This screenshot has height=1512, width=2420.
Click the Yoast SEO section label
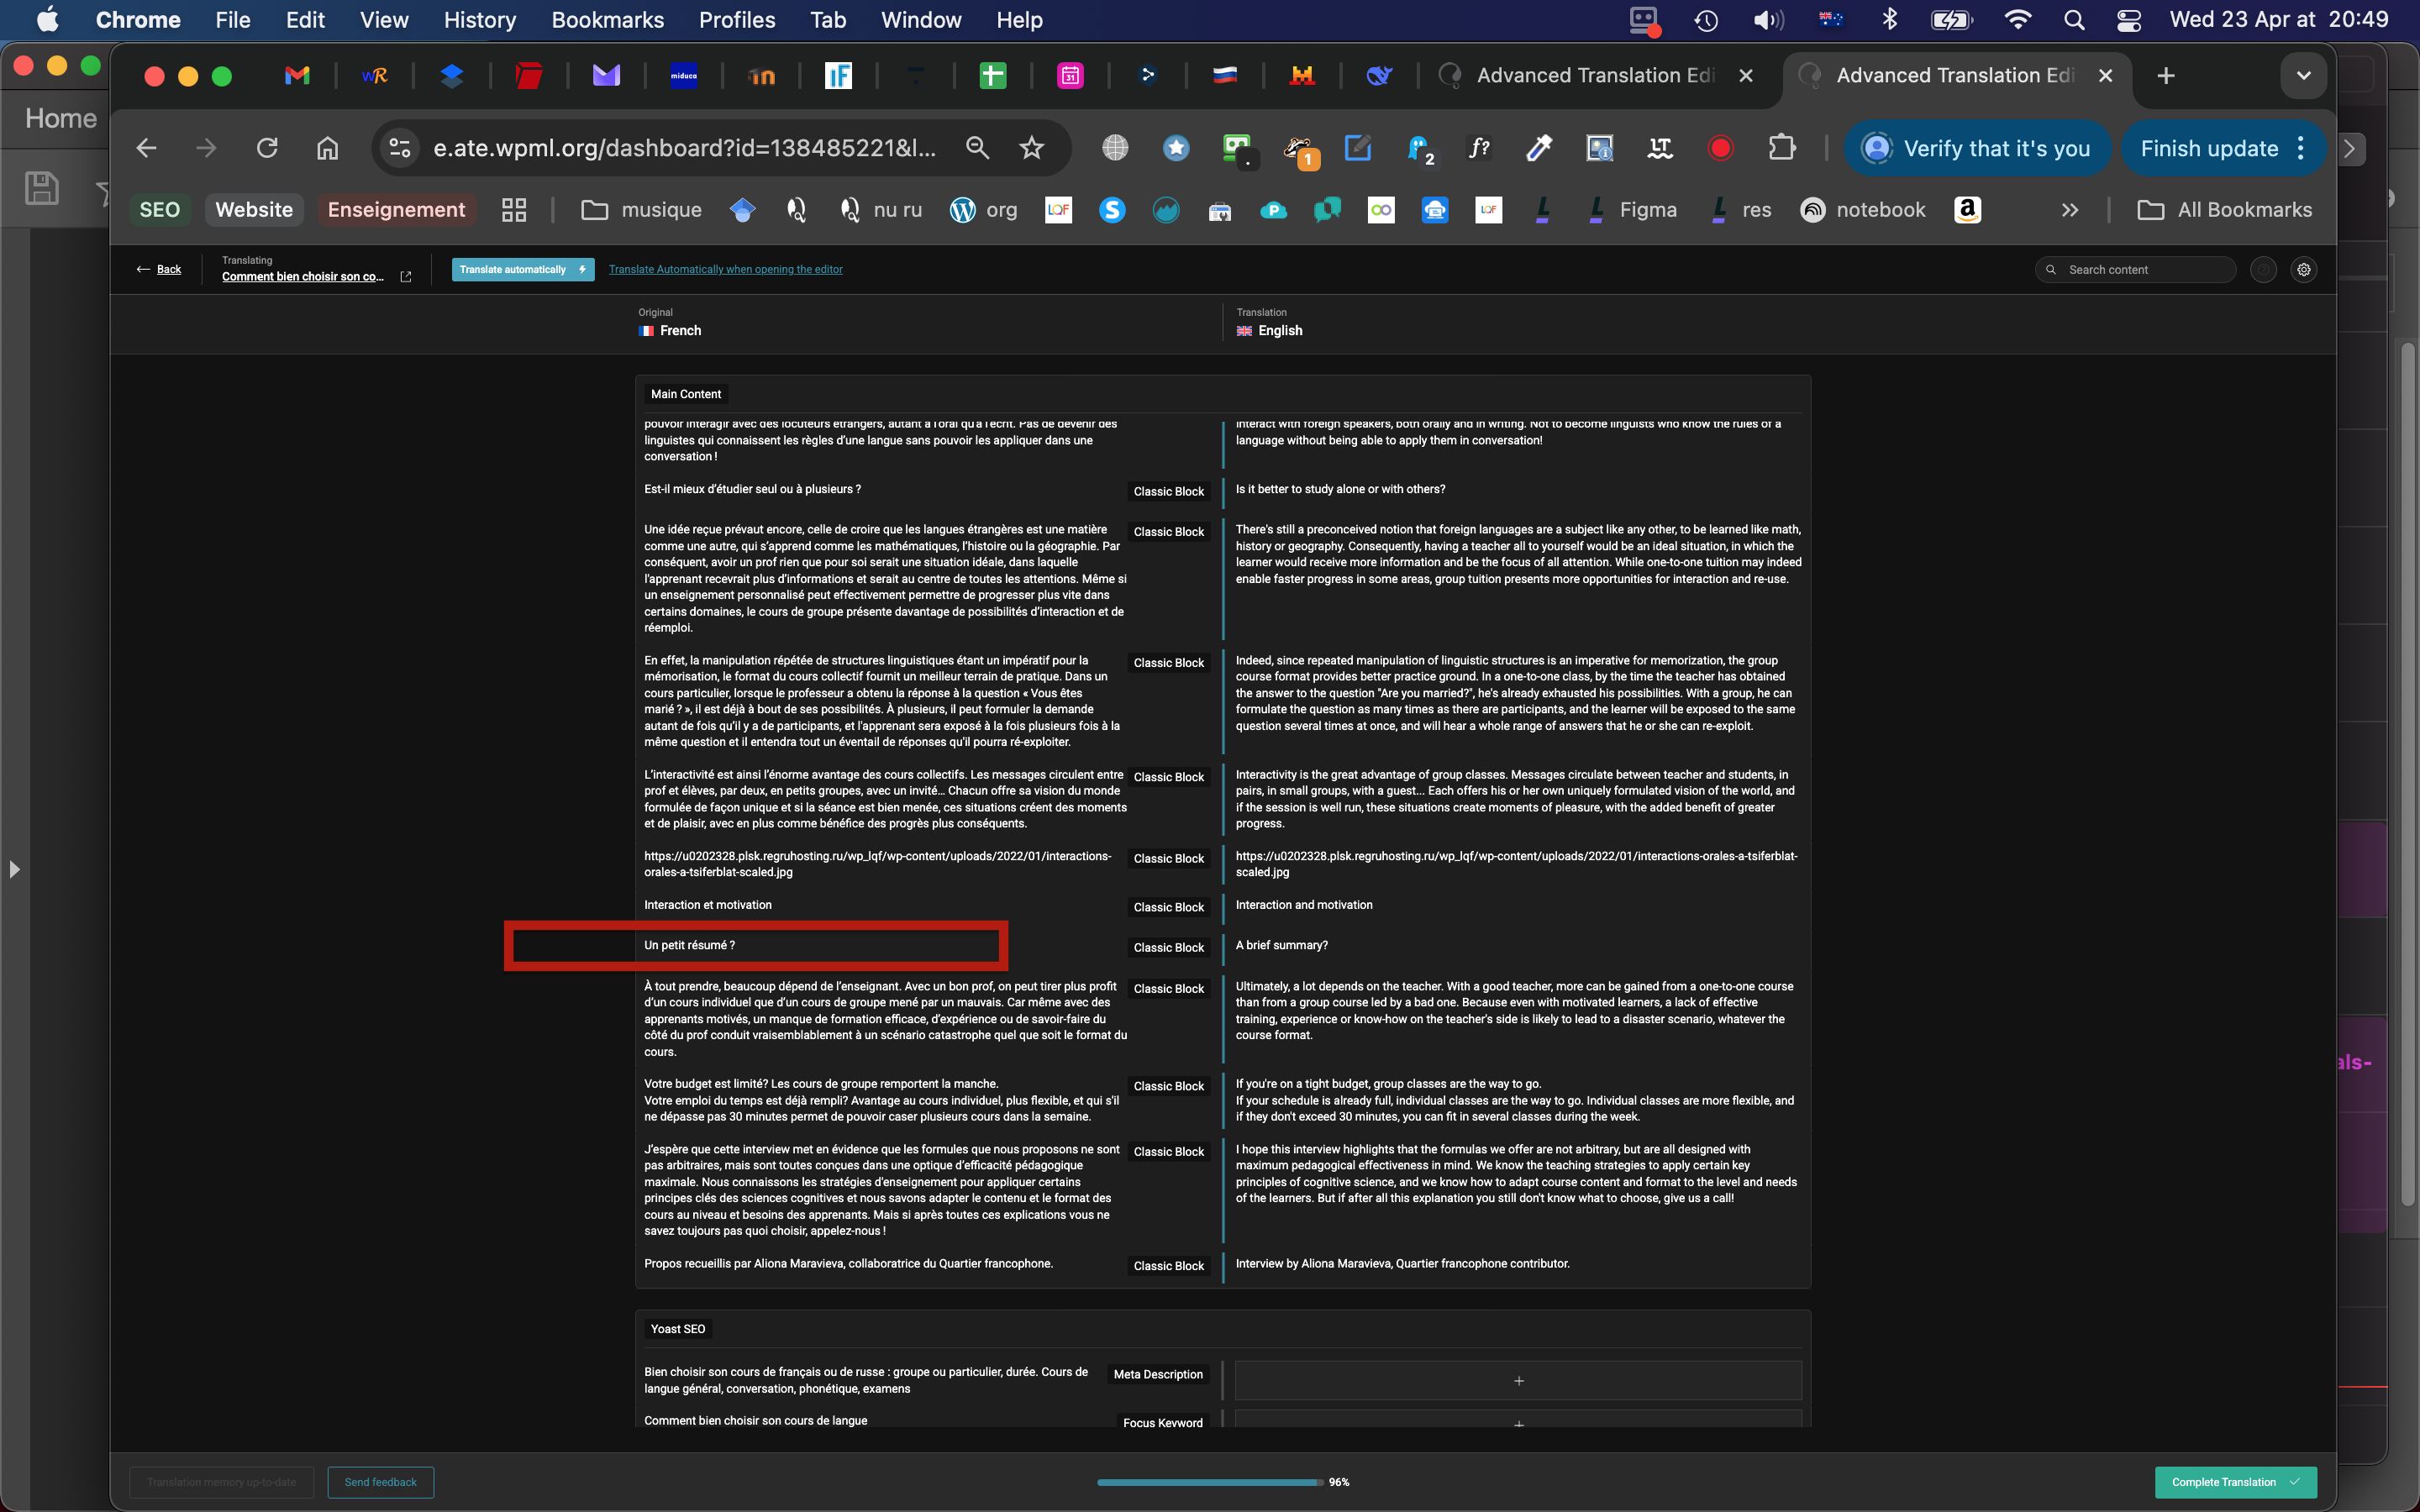click(x=678, y=1329)
